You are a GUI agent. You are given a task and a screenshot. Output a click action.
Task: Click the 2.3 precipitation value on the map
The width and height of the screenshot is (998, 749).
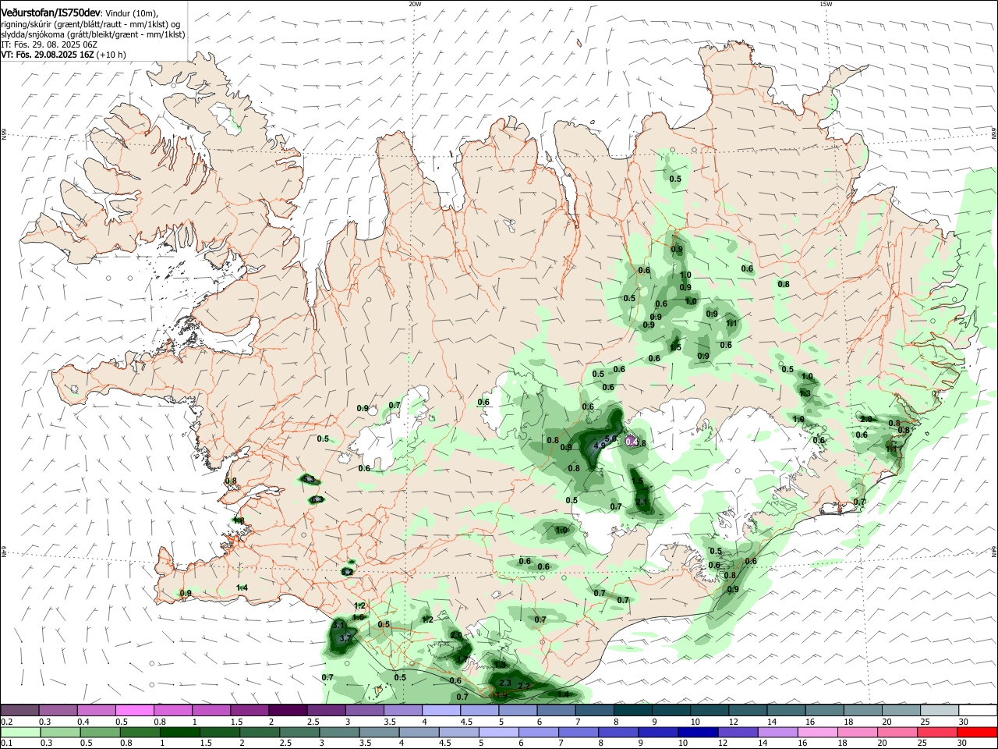[504, 683]
